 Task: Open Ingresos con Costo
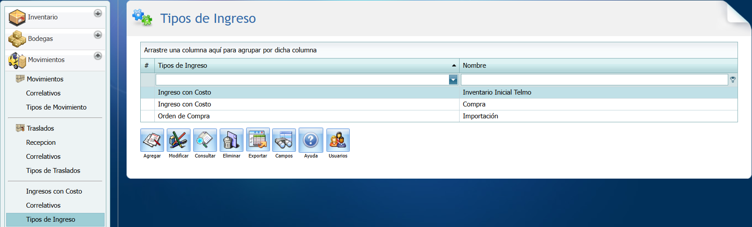54,191
